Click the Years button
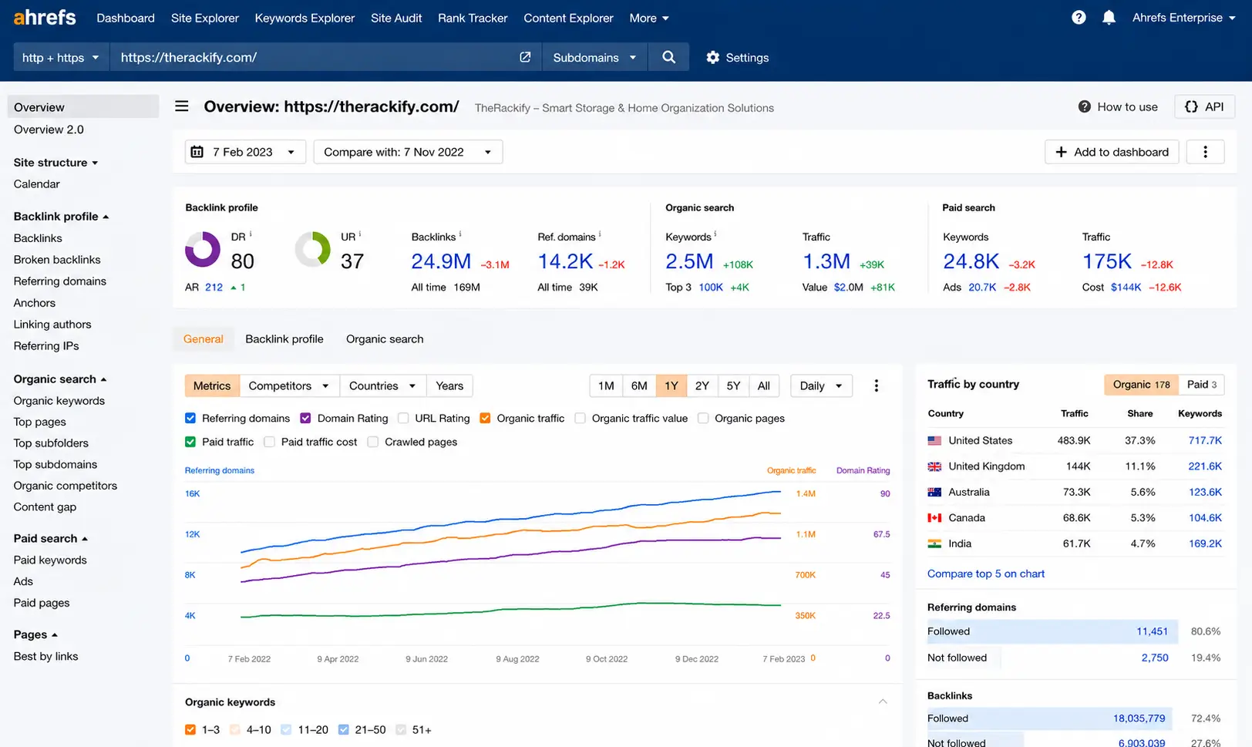Viewport: 1252px width, 747px height. (x=449, y=385)
